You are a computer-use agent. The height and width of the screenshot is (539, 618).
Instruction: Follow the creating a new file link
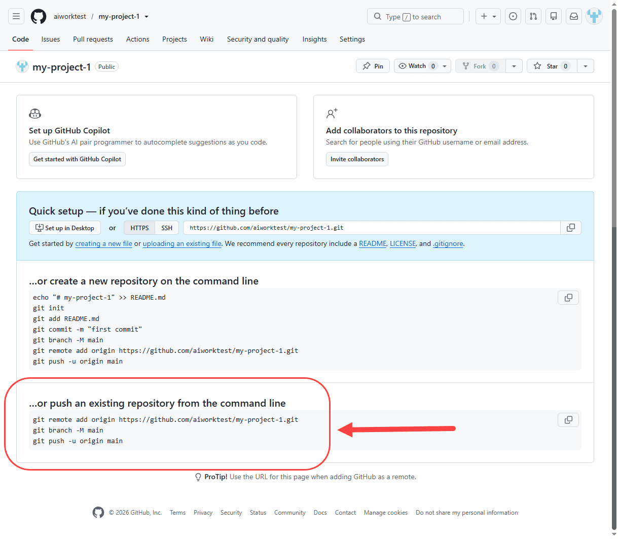(x=103, y=244)
